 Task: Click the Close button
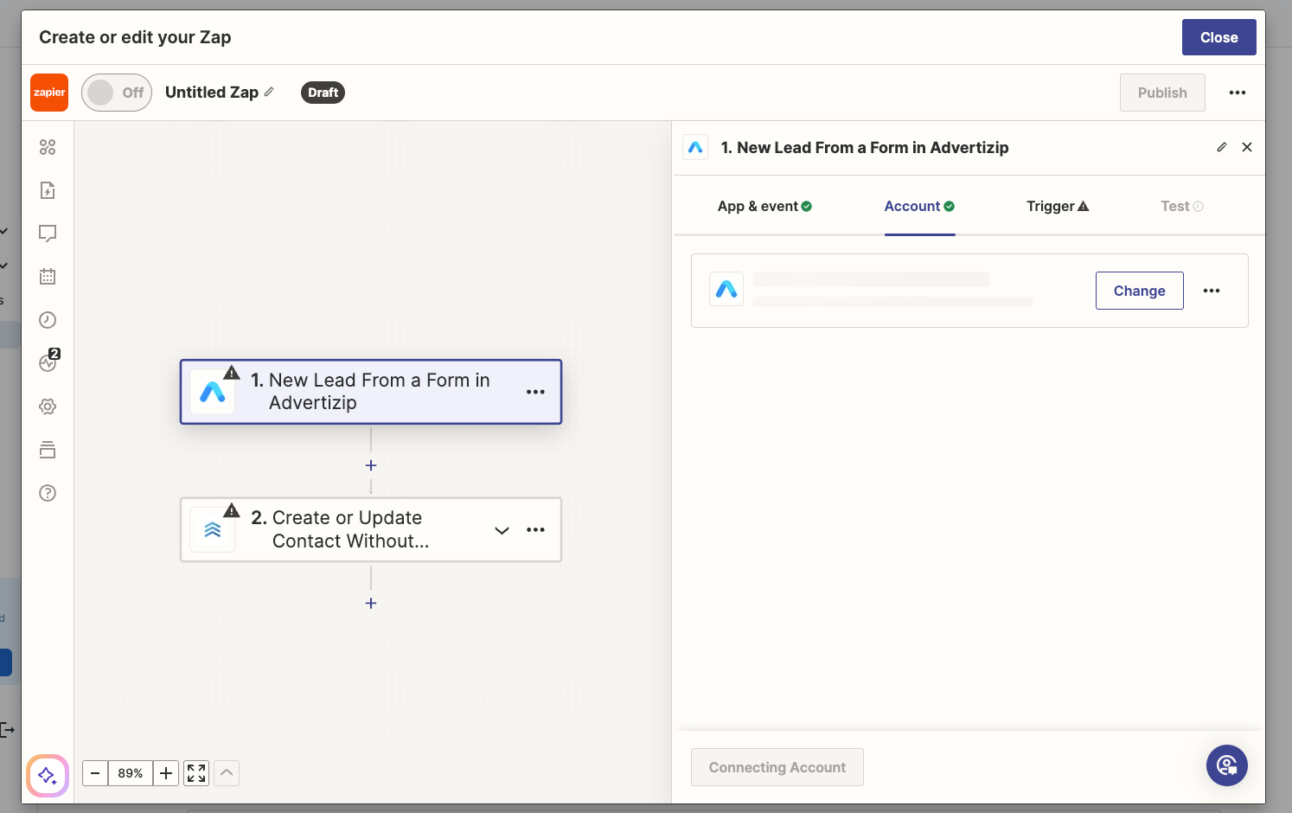click(x=1218, y=37)
